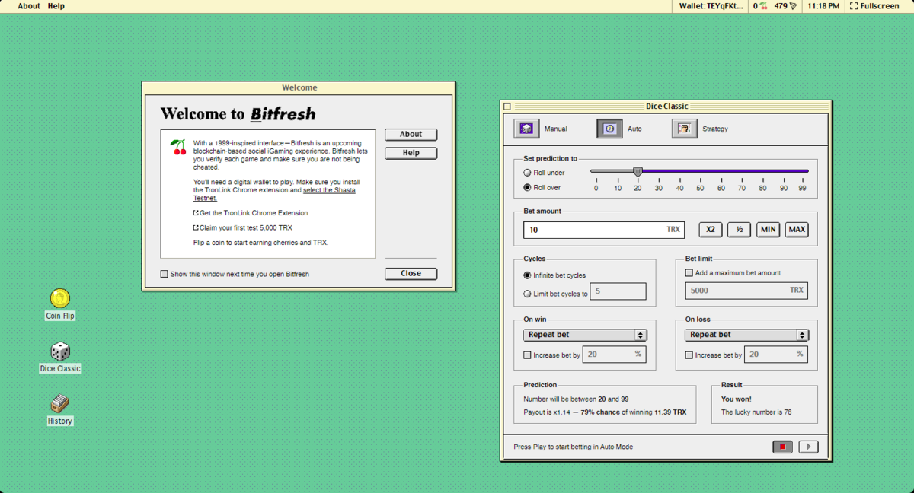
Task: Select Infinite bet cycles
Action: (x=528, y=275)
